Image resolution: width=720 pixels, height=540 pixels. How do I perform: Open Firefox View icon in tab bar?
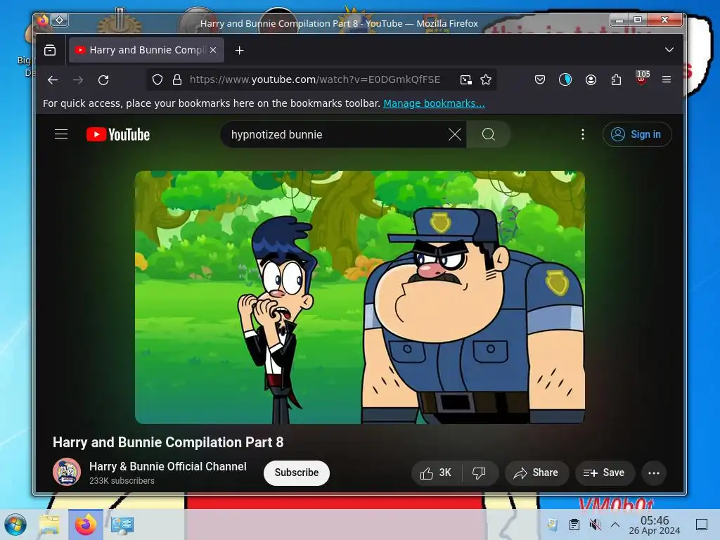click(x=50, y=50)
